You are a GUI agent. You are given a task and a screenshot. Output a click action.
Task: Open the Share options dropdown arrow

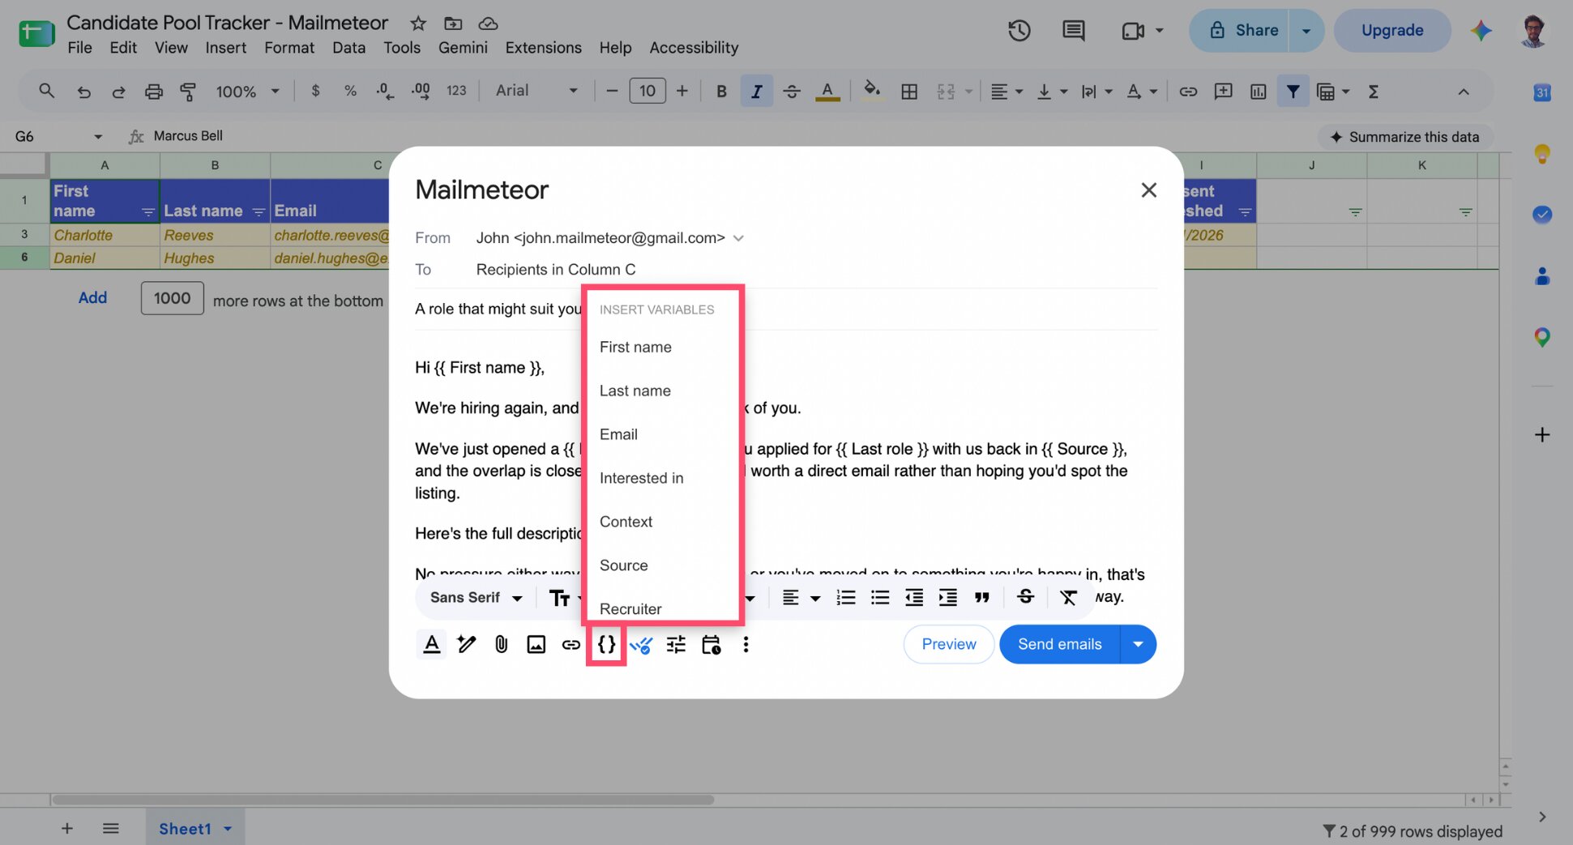(1306, 31)
